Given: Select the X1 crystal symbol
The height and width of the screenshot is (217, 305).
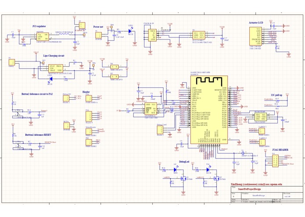Looking at the screenshot, I should tap(243, 153).
